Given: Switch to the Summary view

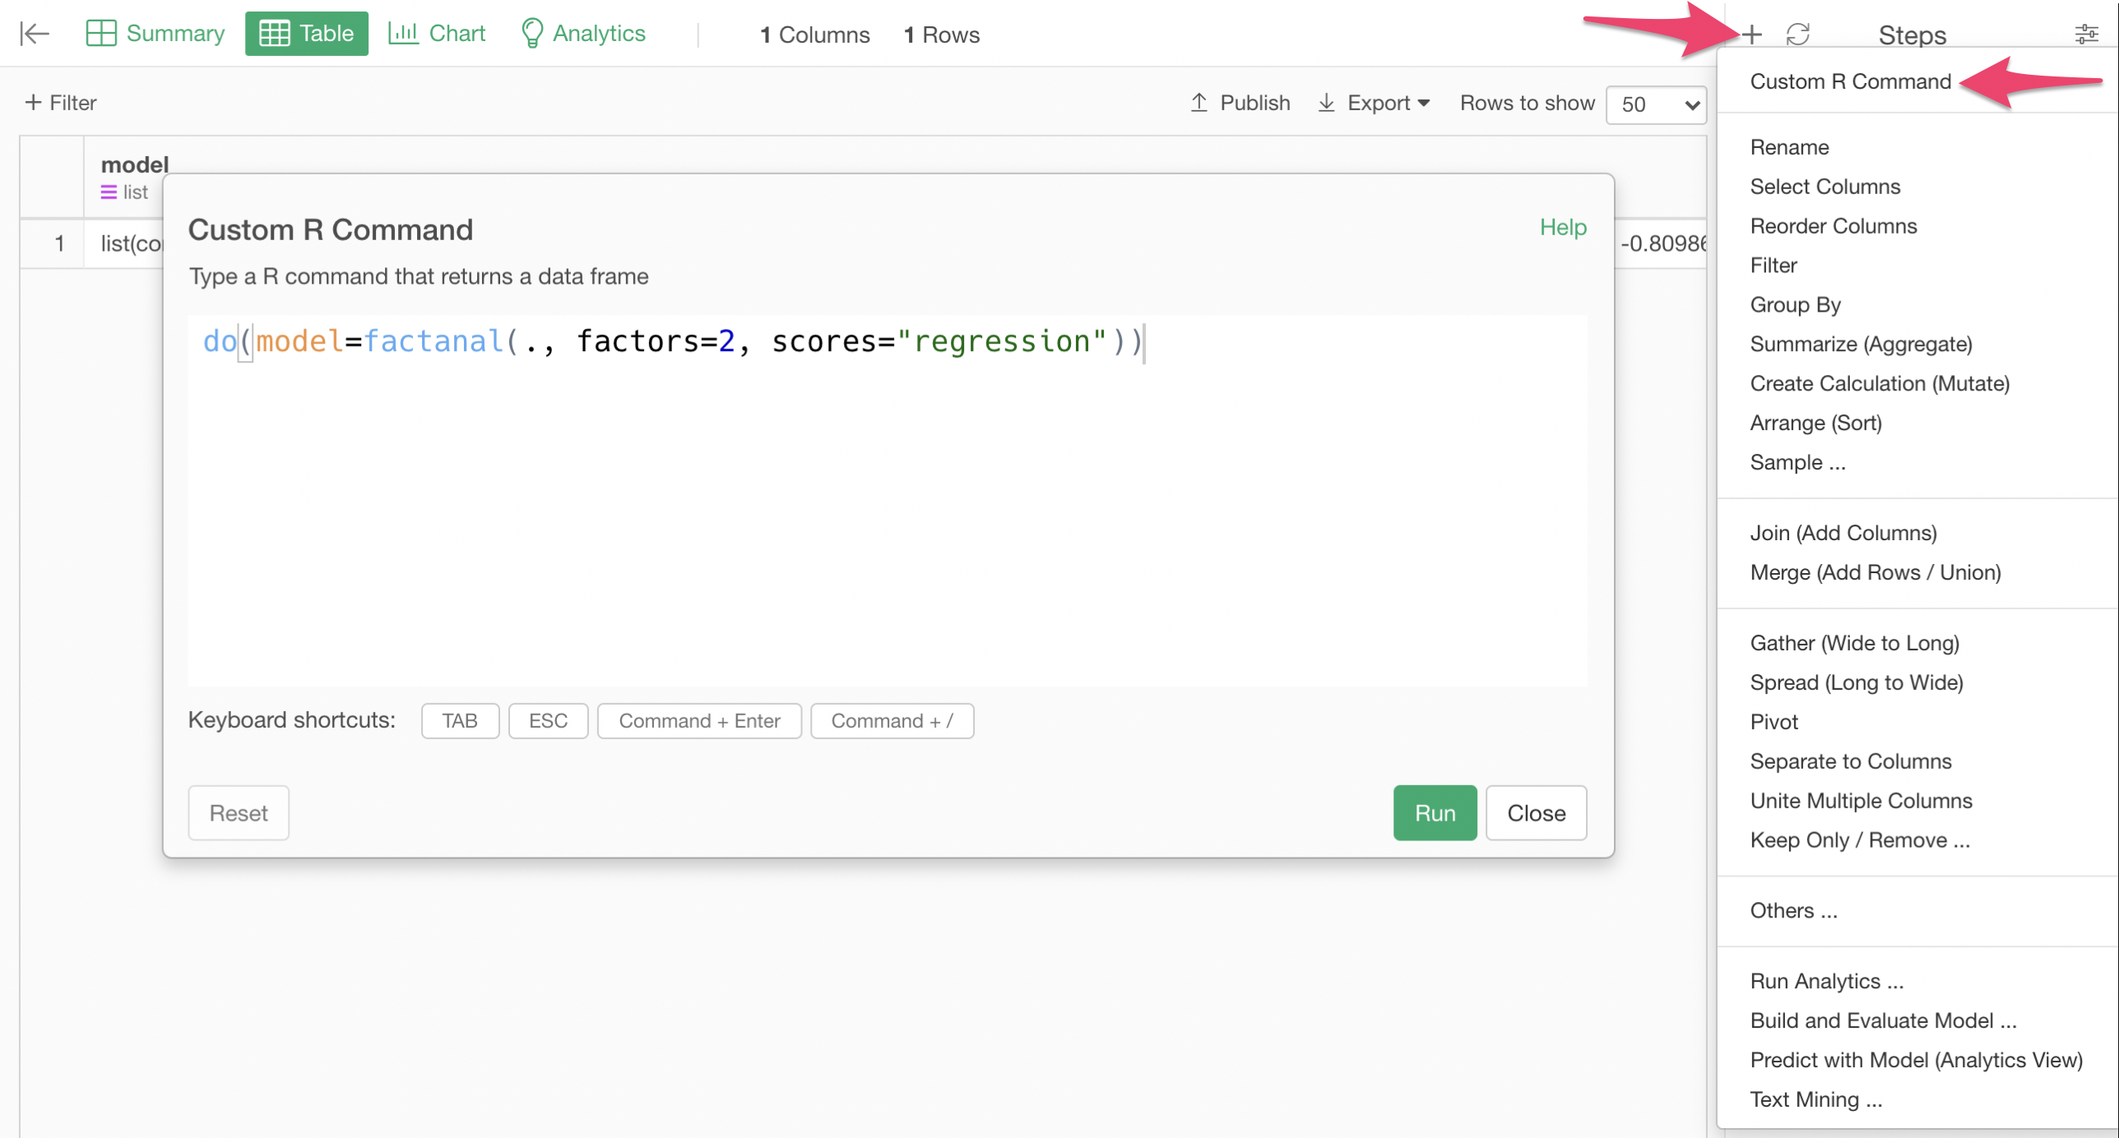Looking at the screenshot, I should coord(155,34).
